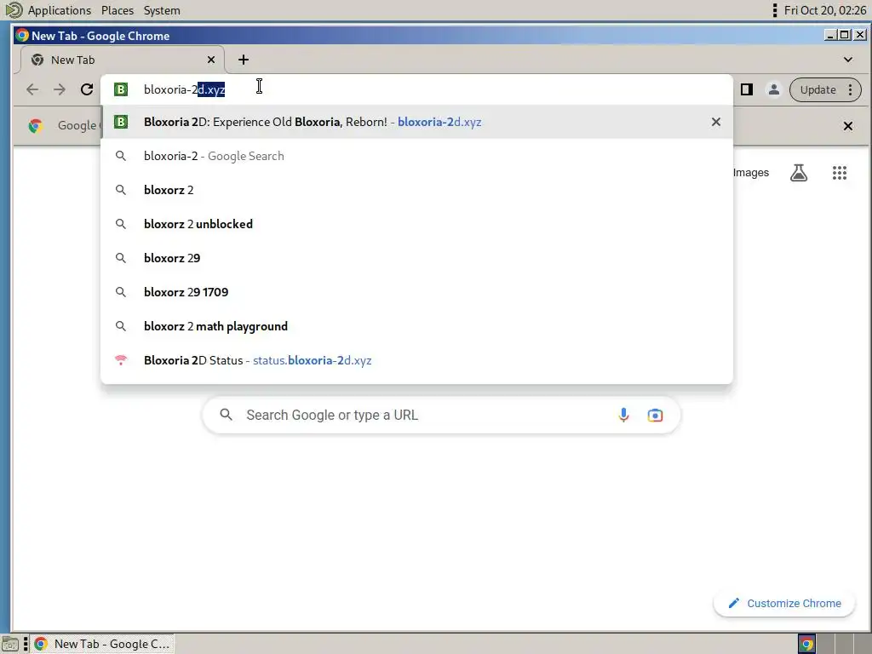Reload the page with the refresh icon
The image size is (872, 654).
coord(87,89)
